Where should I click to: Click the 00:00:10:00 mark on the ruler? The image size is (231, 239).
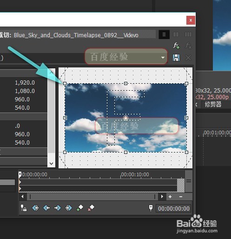pos(135,174)
